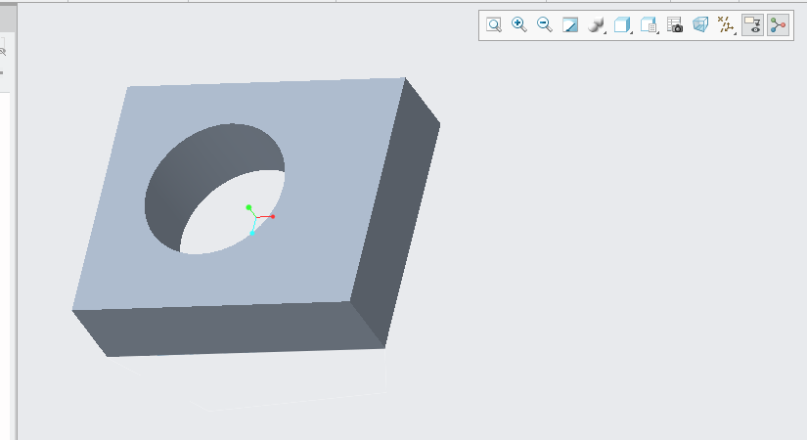
Task: Toggle the Perspective View button
Action: [x=700, y=25]
